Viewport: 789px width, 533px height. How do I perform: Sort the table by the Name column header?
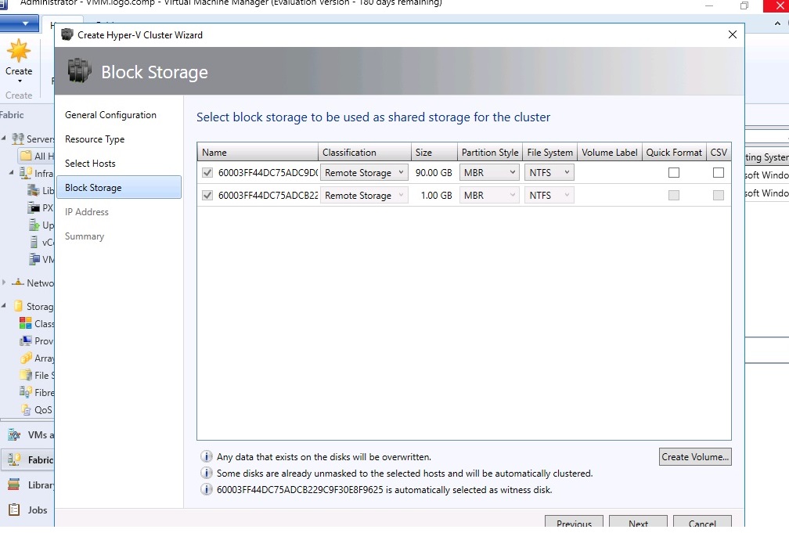coord(257,152)
